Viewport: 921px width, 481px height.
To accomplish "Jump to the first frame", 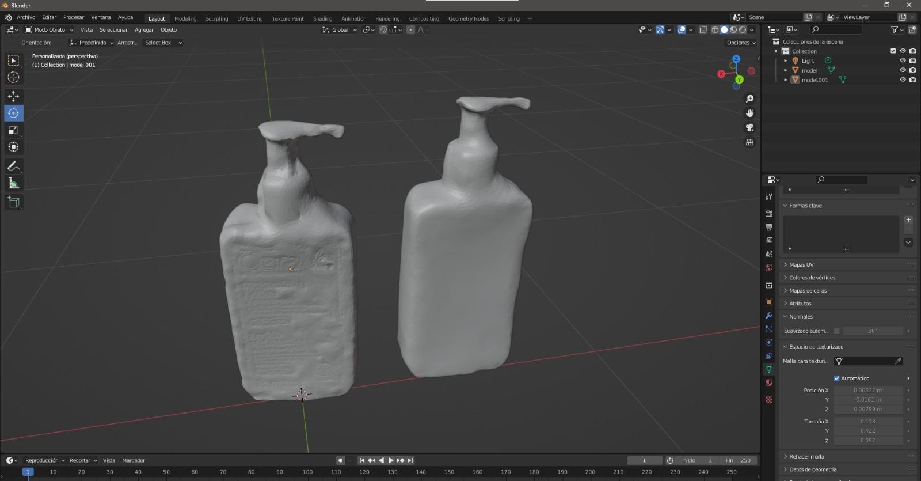I will (x=361, y=460).
